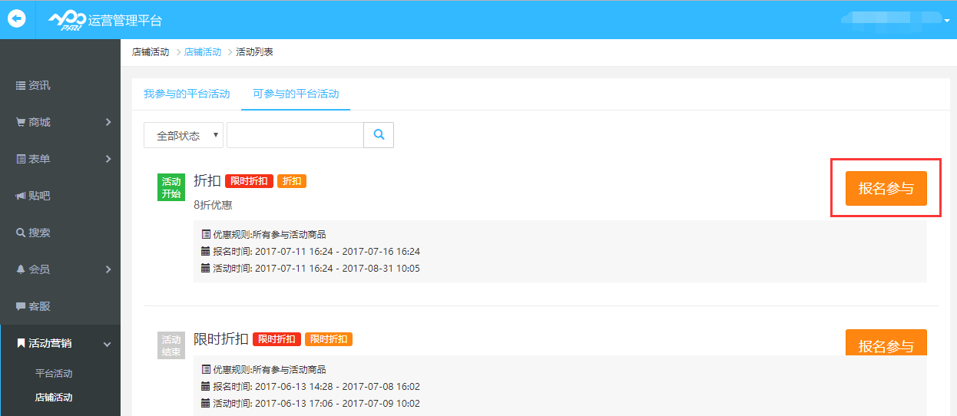Click the back arrow icon in header
Viewport: 957px width, 416px height.
(x=17, y=19)
